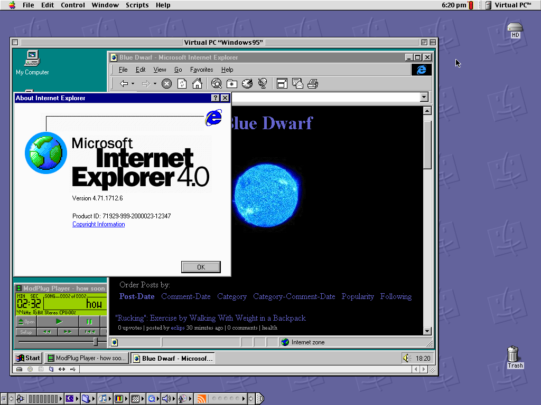Click the floppy disk icon in Virtual PC status bar
Viewport: 541px width, 405px height.
(x=41, y=369)
